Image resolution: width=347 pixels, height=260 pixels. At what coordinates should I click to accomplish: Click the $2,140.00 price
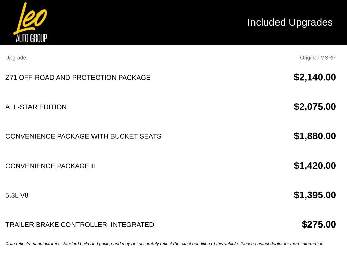[x=315, y=77]
